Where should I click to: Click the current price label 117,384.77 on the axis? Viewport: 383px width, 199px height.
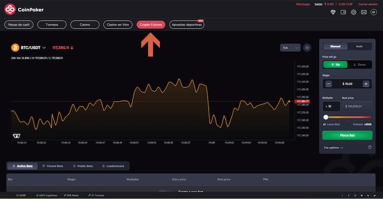click(x=302, y=101)
